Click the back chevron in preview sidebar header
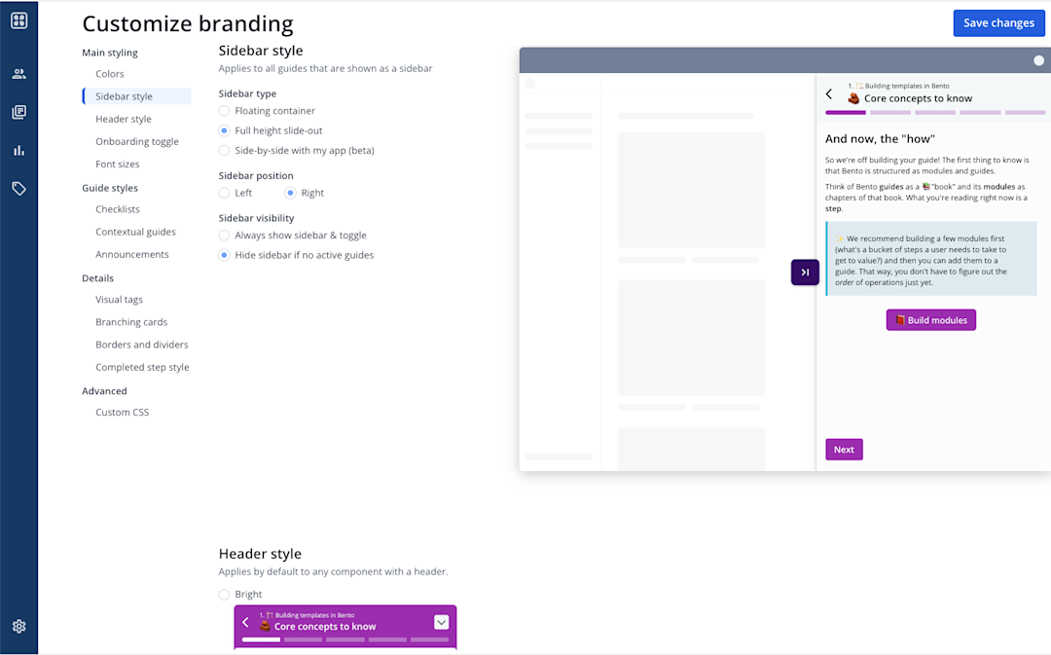Screen dimensions: 1051x655 tap(829, 93)
